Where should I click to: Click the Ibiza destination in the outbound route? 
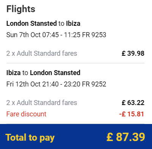coord(73,24)
